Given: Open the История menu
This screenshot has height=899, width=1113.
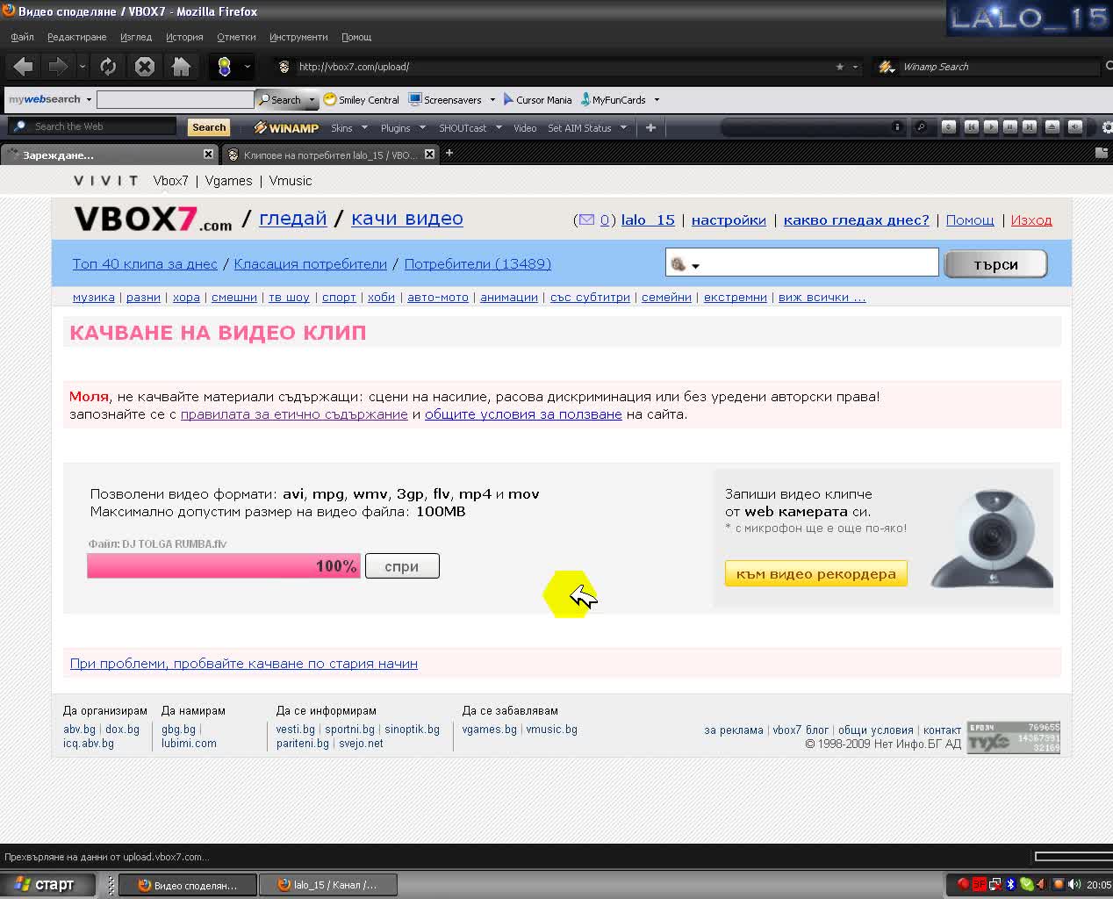Looking at the screenshot, I should click(x=184, y=37).
